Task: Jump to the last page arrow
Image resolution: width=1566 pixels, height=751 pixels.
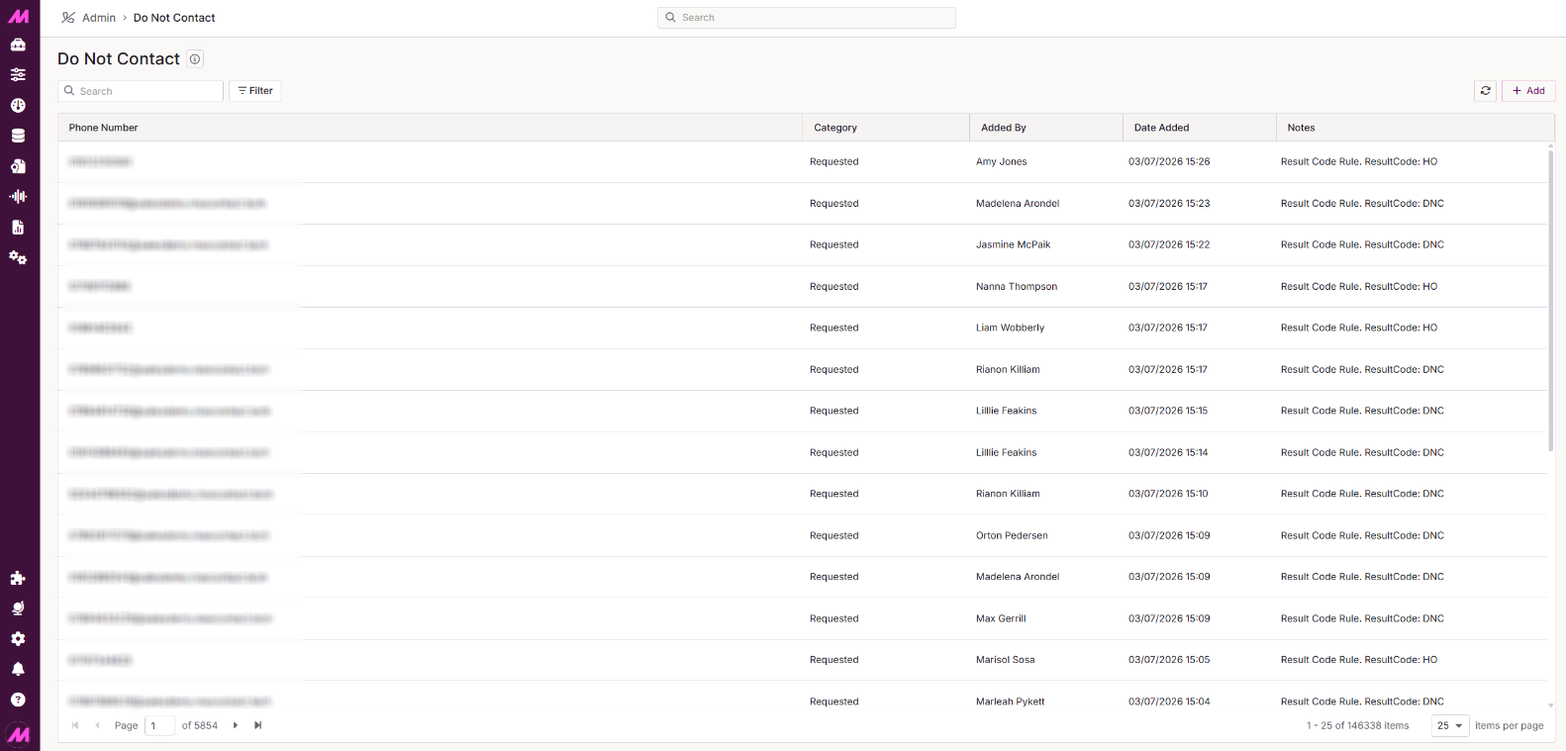Action: (x=258, y=725)
